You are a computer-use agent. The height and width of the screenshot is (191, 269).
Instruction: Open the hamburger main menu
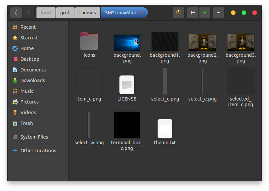(x=218, y=13)
